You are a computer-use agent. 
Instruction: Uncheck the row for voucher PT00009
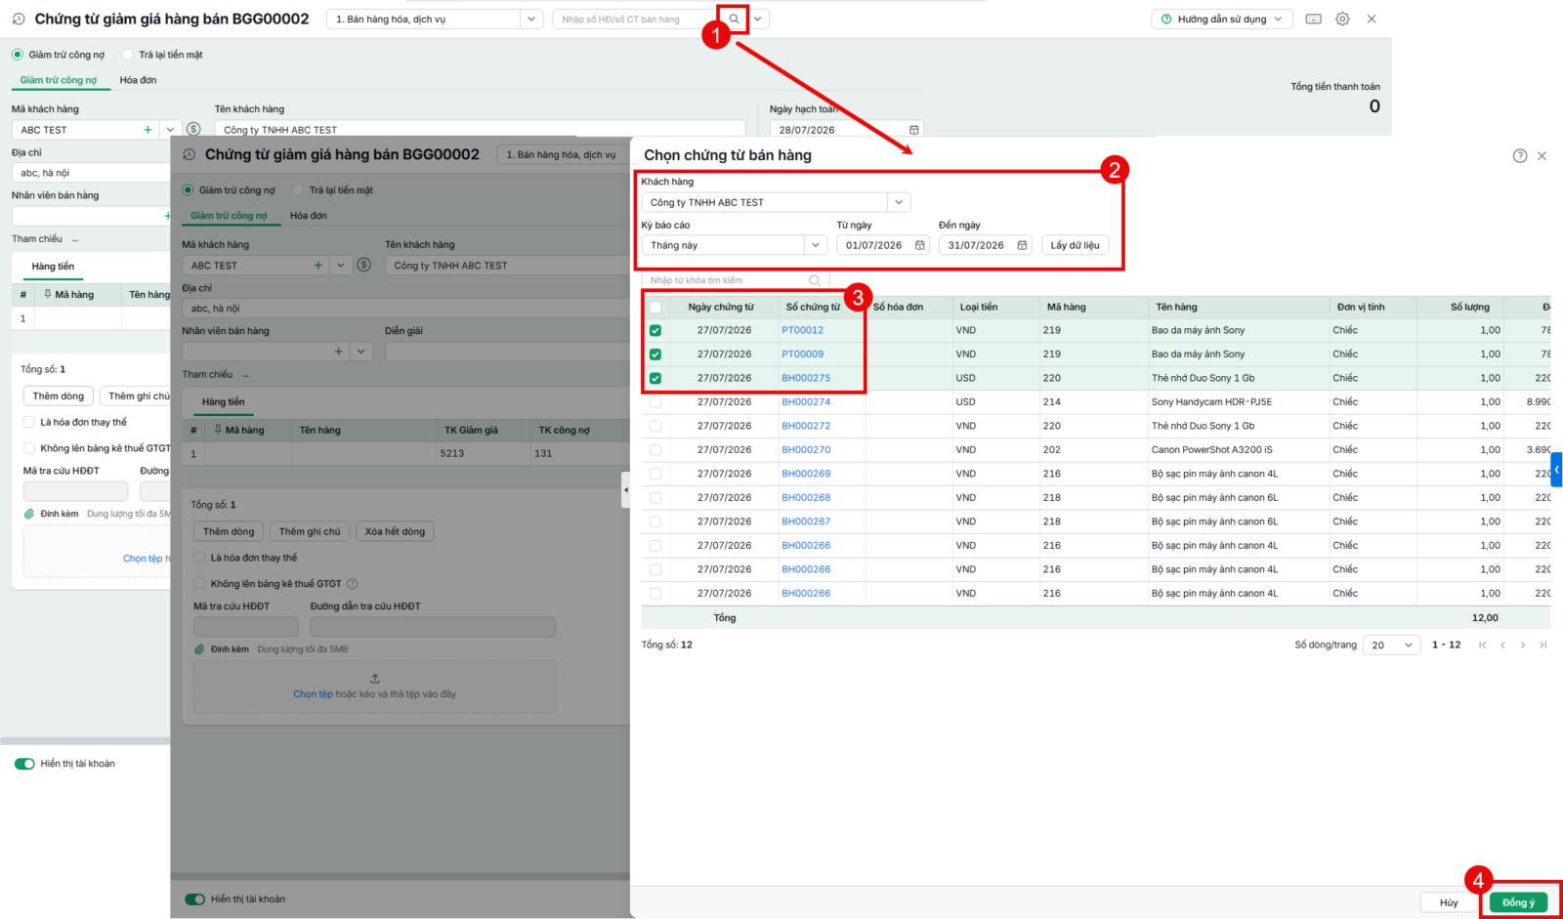(655, 355)
